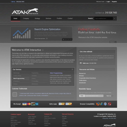Click into the Search text field
127x127 pixels.
(104, 18)
